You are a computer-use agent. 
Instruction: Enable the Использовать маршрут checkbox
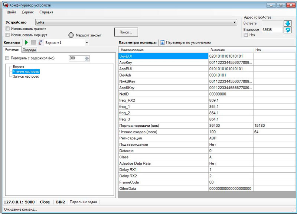tap(7, 35)
